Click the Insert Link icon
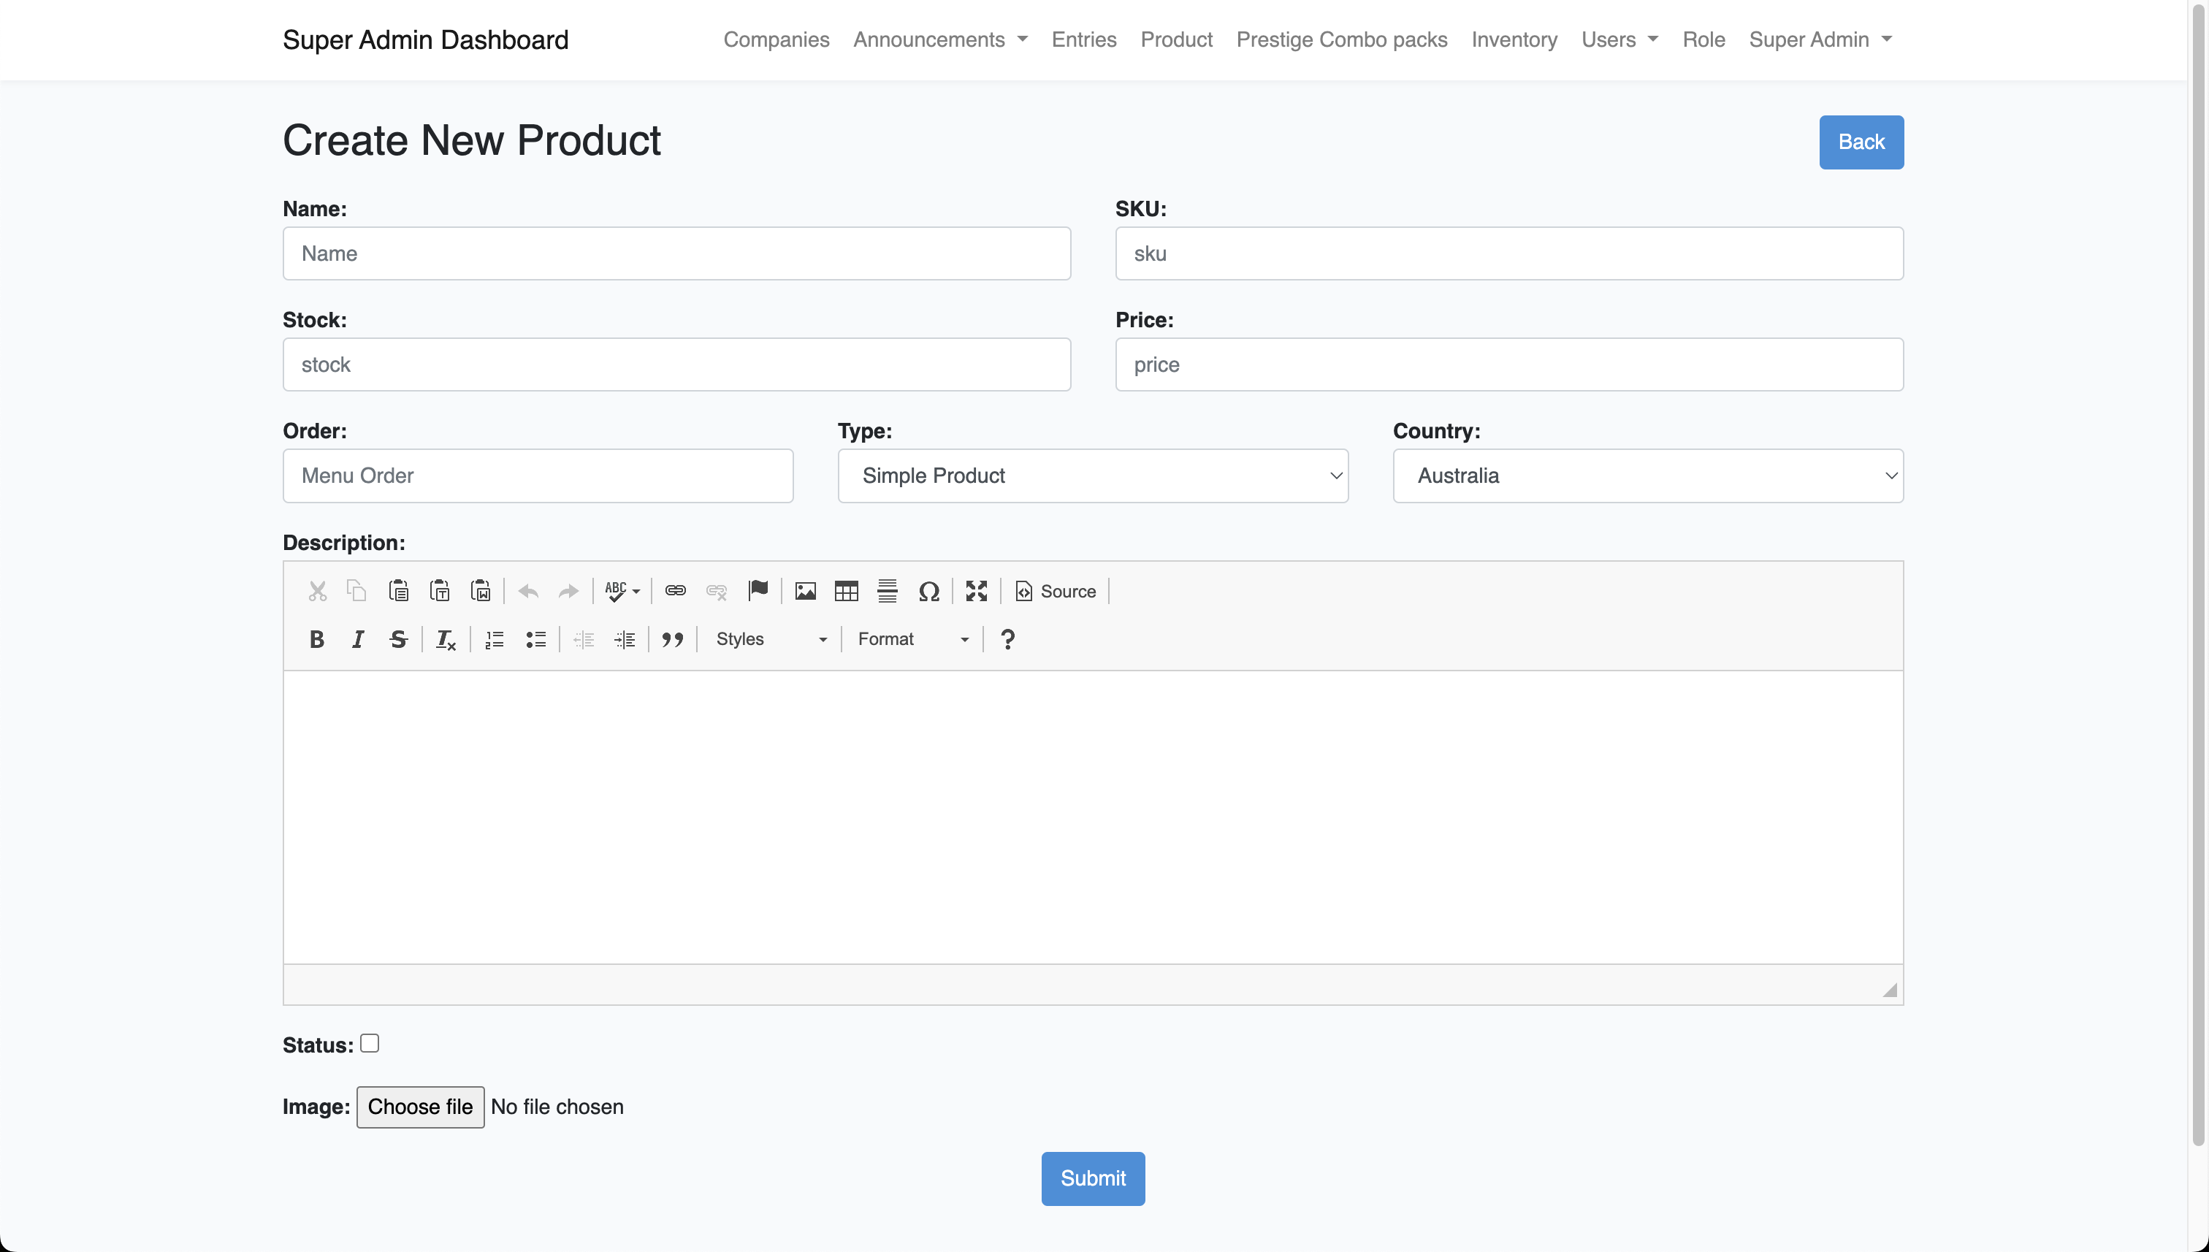Image resolution: width=2209 pixels, height=1252 pixels. click(675, 591)
